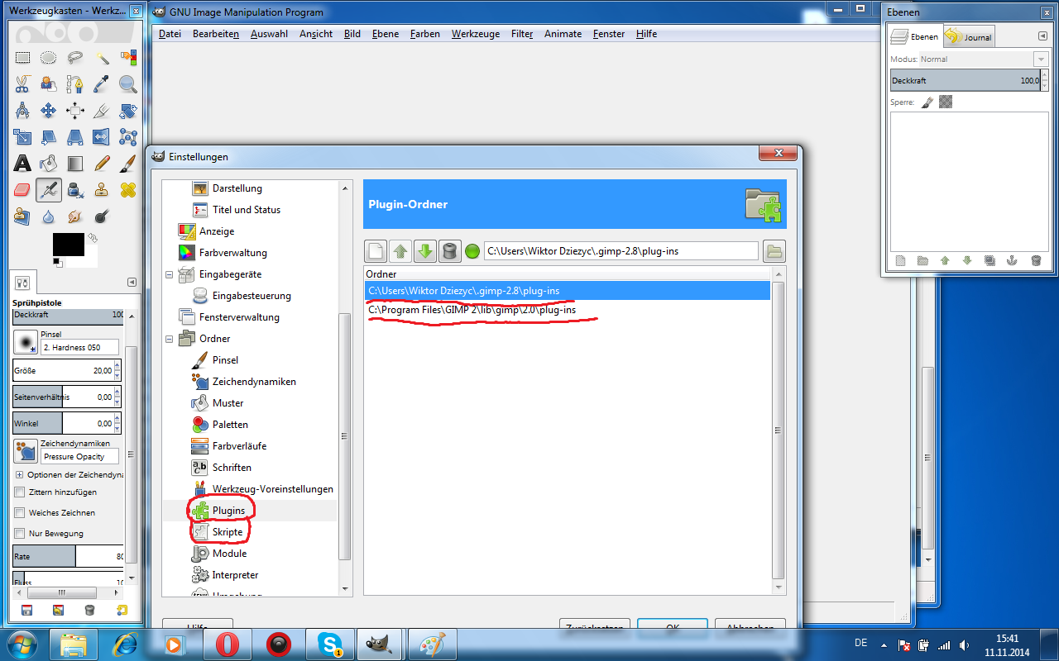Choose the Bucket Fill tool

point(49,164)
